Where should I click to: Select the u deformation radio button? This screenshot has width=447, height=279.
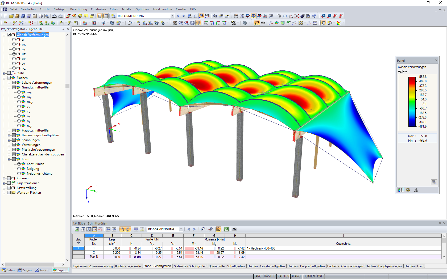pyautogui.click(x=14, y=40)
